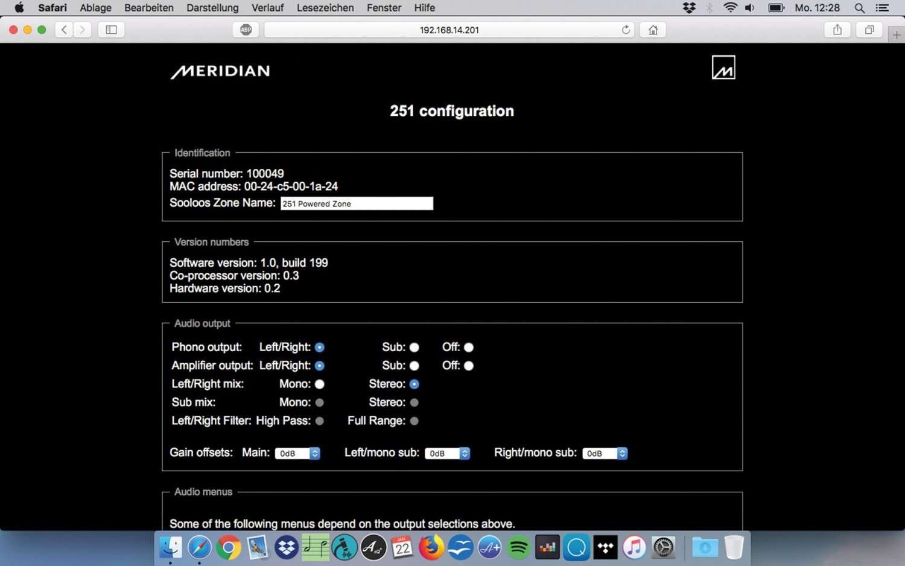The height and width of the screenshot is (566, 905).
Task: Reload the page with the refresh arrow
Action: click(x=626, y=30)
